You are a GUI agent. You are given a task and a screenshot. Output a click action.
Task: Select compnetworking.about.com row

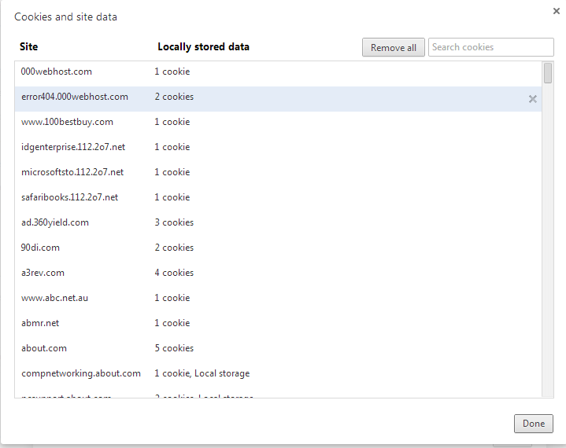click(x=278, y=375)
